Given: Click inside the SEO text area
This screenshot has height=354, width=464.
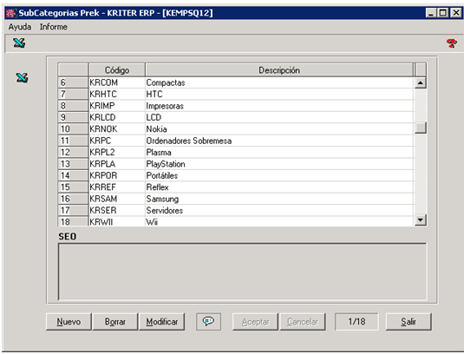Looking at the screenshot, I should click(x=242, y=272).
